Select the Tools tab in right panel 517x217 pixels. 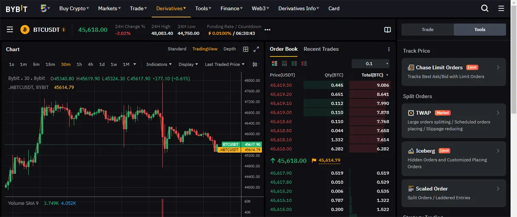pyautogui.click(x=480, y=29)
